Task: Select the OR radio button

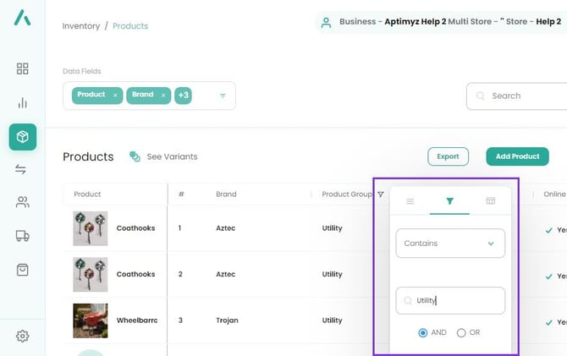Action: (x=461, y=332)
